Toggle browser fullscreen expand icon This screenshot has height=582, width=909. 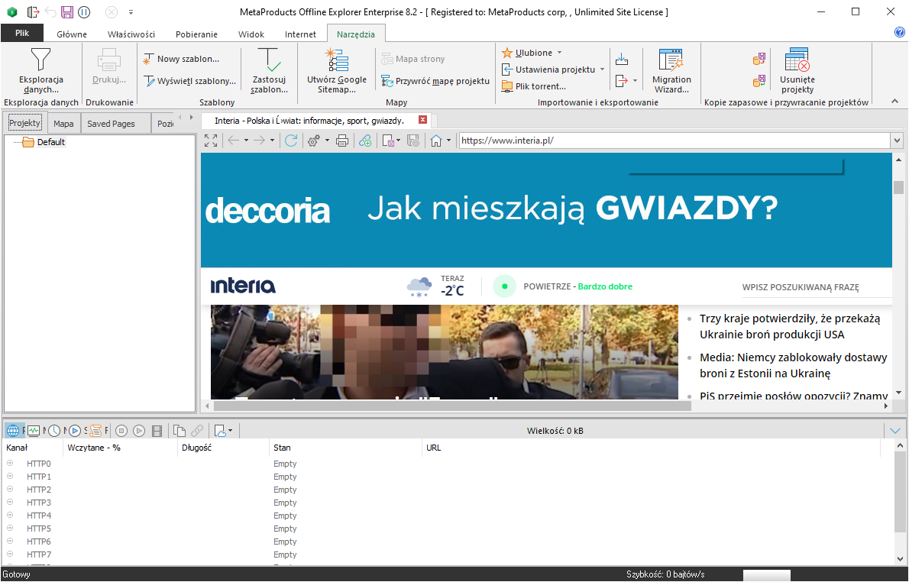click(211, 141)
